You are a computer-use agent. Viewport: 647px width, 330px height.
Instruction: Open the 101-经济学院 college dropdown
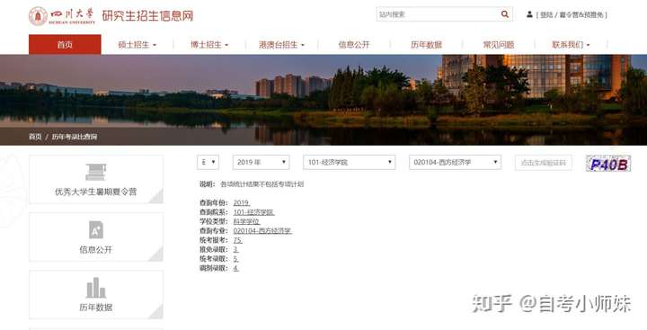[x=349, y=163]
